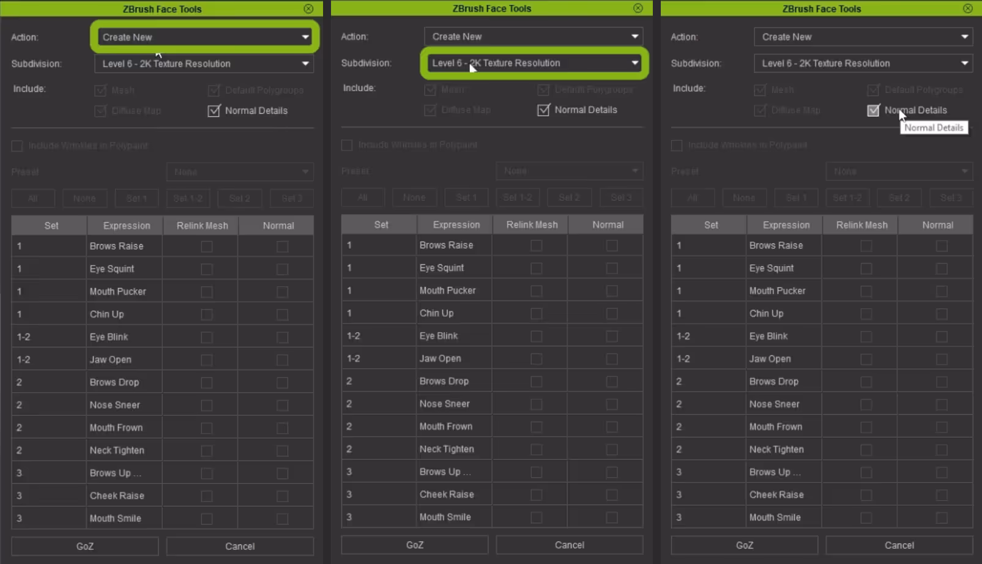Check Normal for Mouth Smile, right panel
Screen dimensions: 982x564
(942, 518)
